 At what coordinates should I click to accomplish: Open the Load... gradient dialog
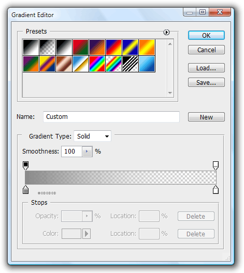click(x=206, y=68)
